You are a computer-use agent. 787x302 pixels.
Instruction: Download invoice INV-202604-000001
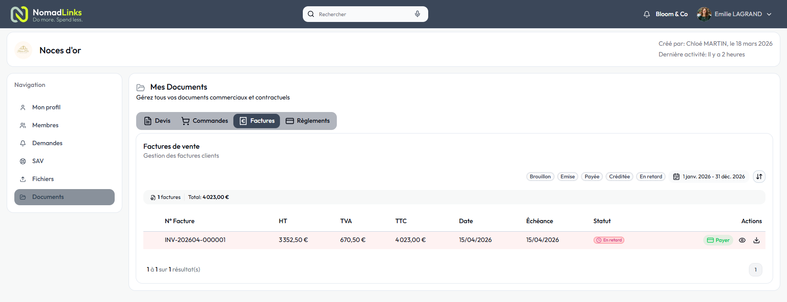pyautogui.click(x=757, y=240)
